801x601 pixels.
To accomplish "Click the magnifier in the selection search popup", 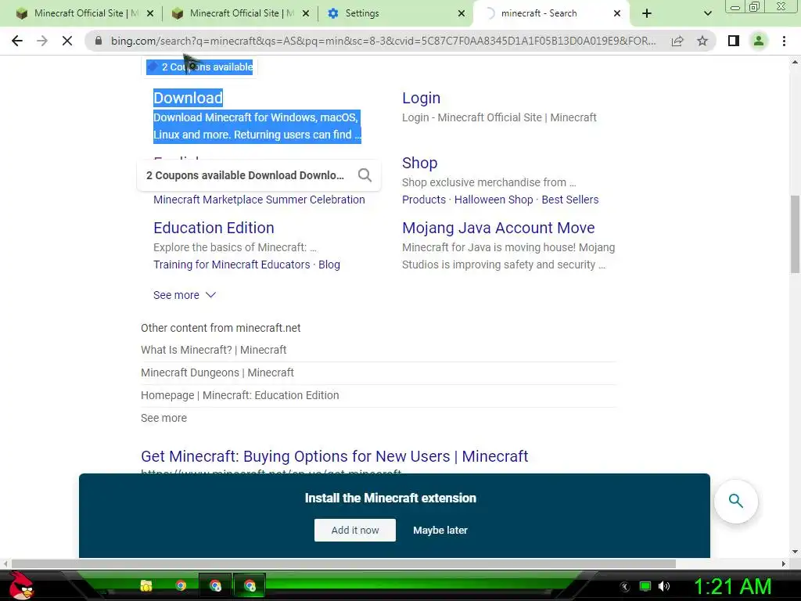I will click(x=365, y=175).
